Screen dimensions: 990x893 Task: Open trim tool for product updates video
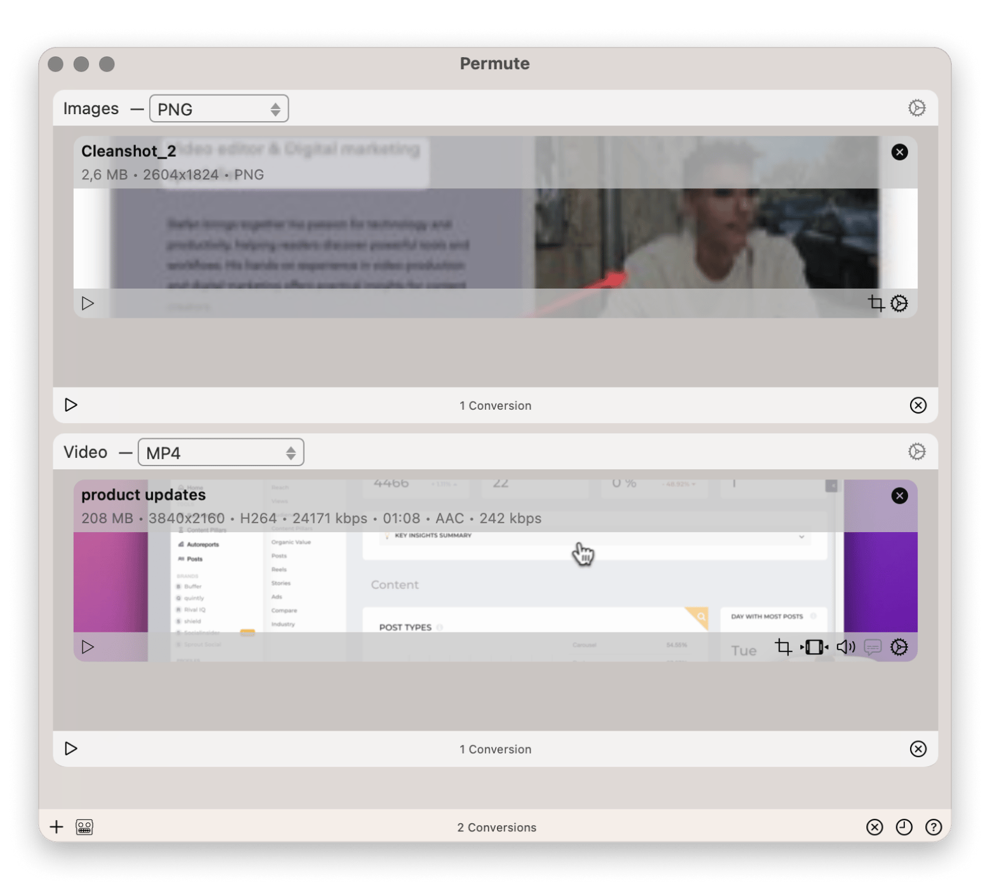click(814, 647)
